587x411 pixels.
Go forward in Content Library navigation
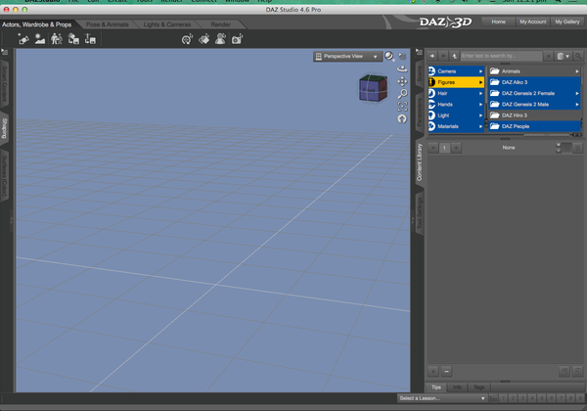443,56
